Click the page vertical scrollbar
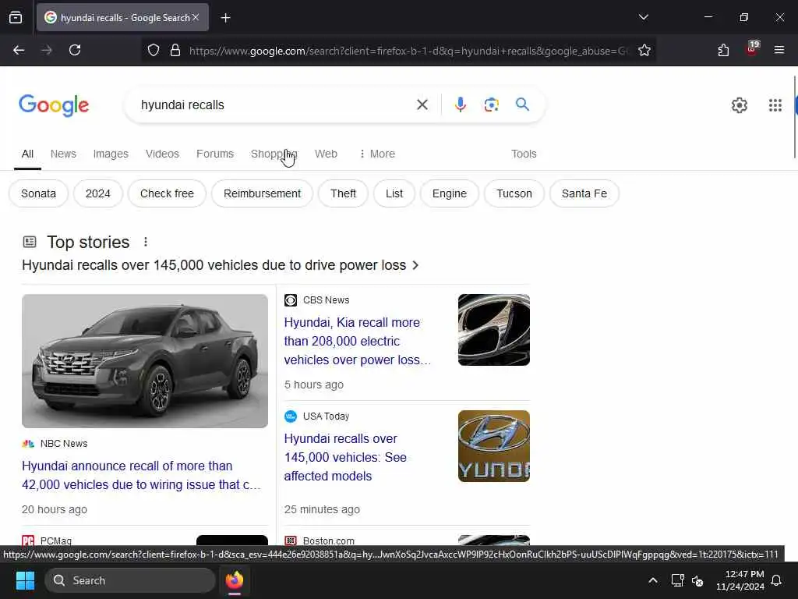Viewport: 798px width, 599px height. point(794,117)
